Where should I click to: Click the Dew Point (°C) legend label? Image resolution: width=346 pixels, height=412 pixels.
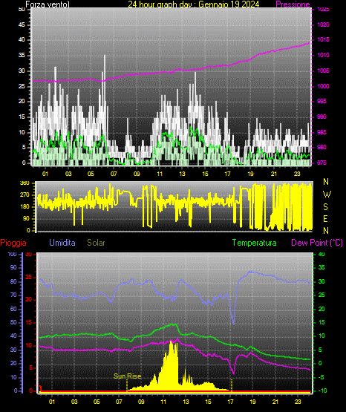[x=317, y=243]
